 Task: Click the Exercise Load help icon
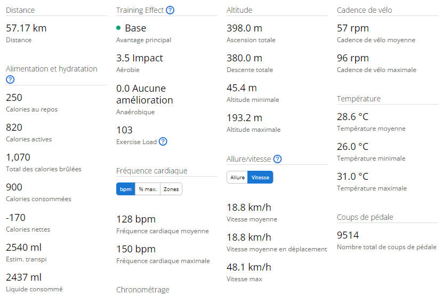coord(163,141)
